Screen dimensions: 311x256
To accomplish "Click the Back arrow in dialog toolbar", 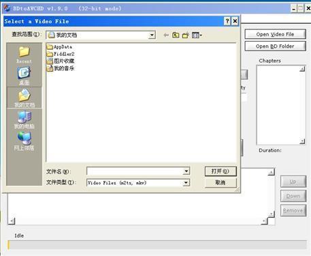I will 166,35.
